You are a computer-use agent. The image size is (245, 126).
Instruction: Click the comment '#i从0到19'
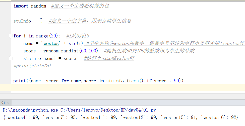tap(78, 36)
